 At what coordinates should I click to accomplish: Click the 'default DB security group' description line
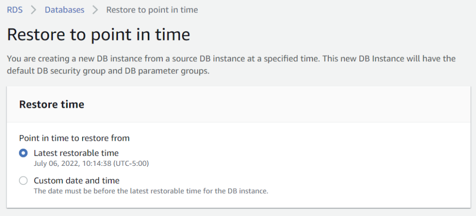(108, 72)
